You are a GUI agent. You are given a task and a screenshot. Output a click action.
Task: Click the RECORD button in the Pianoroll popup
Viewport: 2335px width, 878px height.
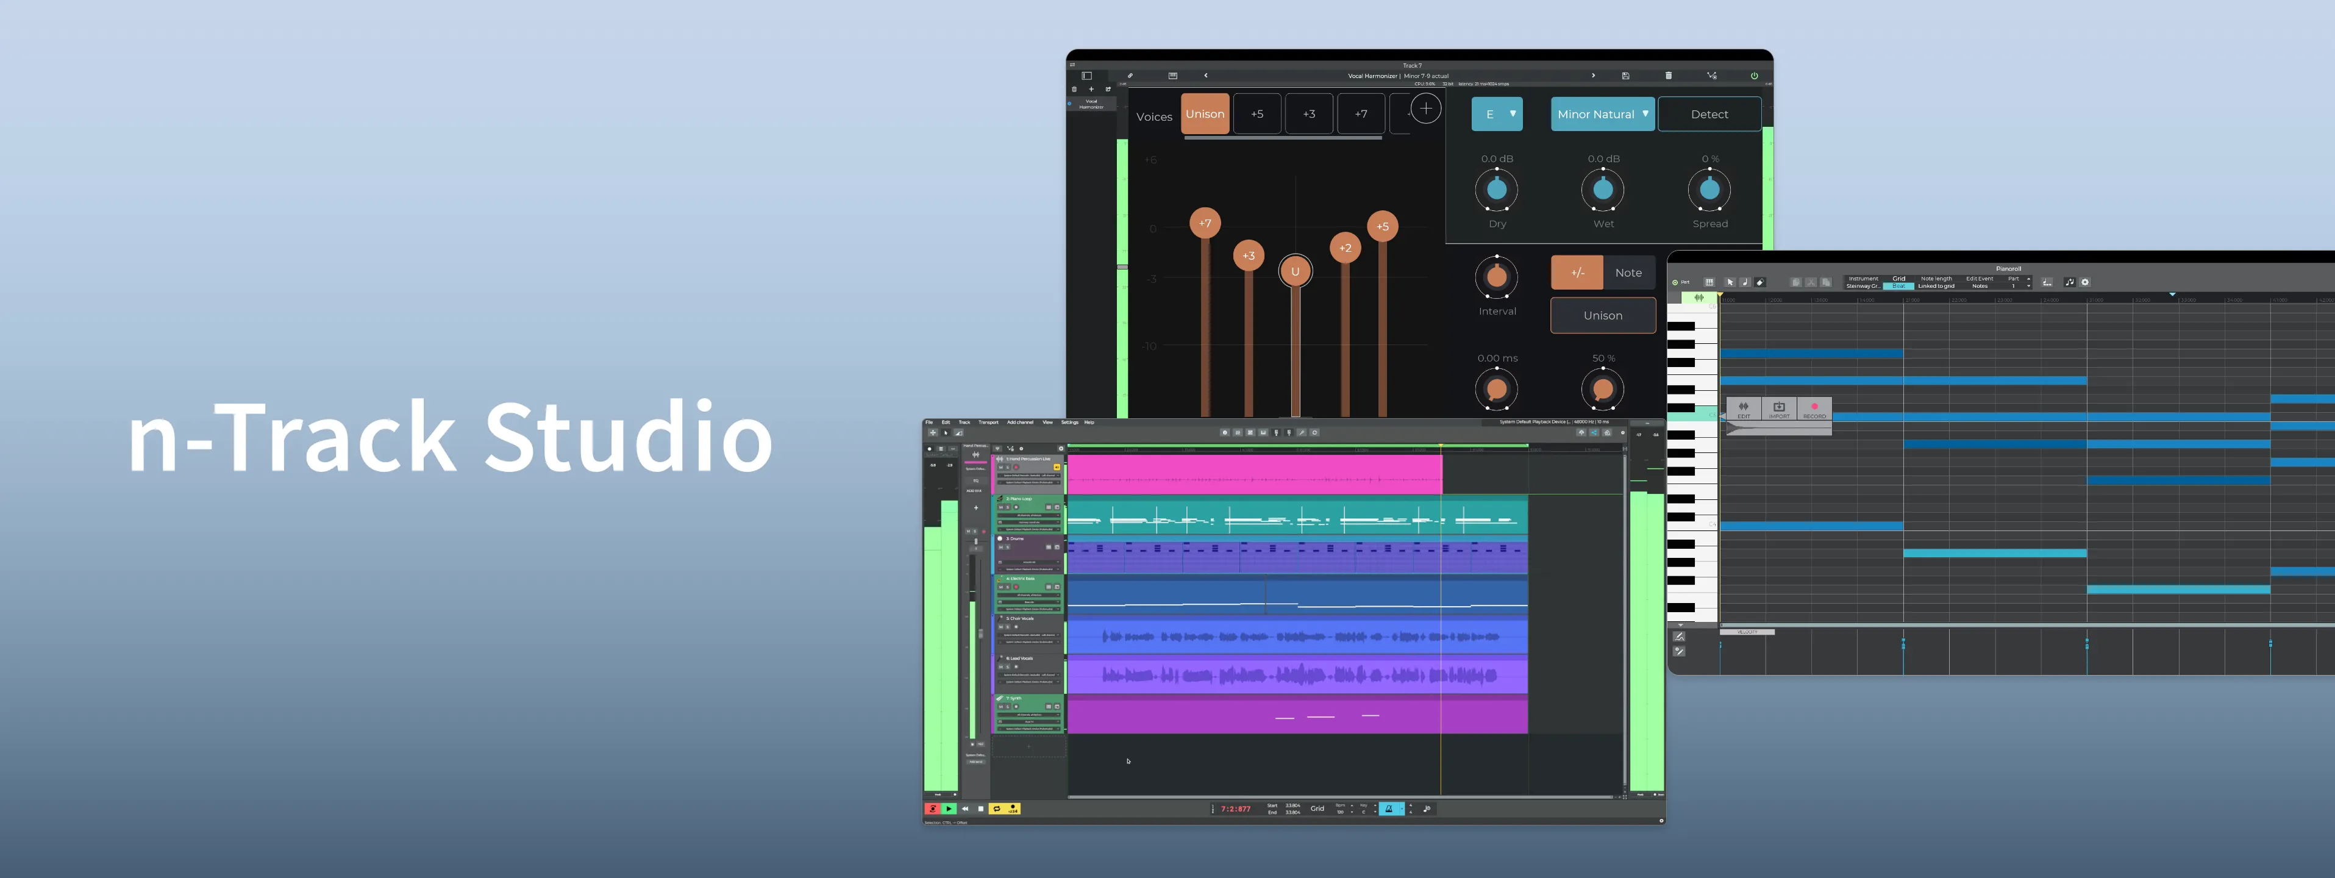point(1815,409)
